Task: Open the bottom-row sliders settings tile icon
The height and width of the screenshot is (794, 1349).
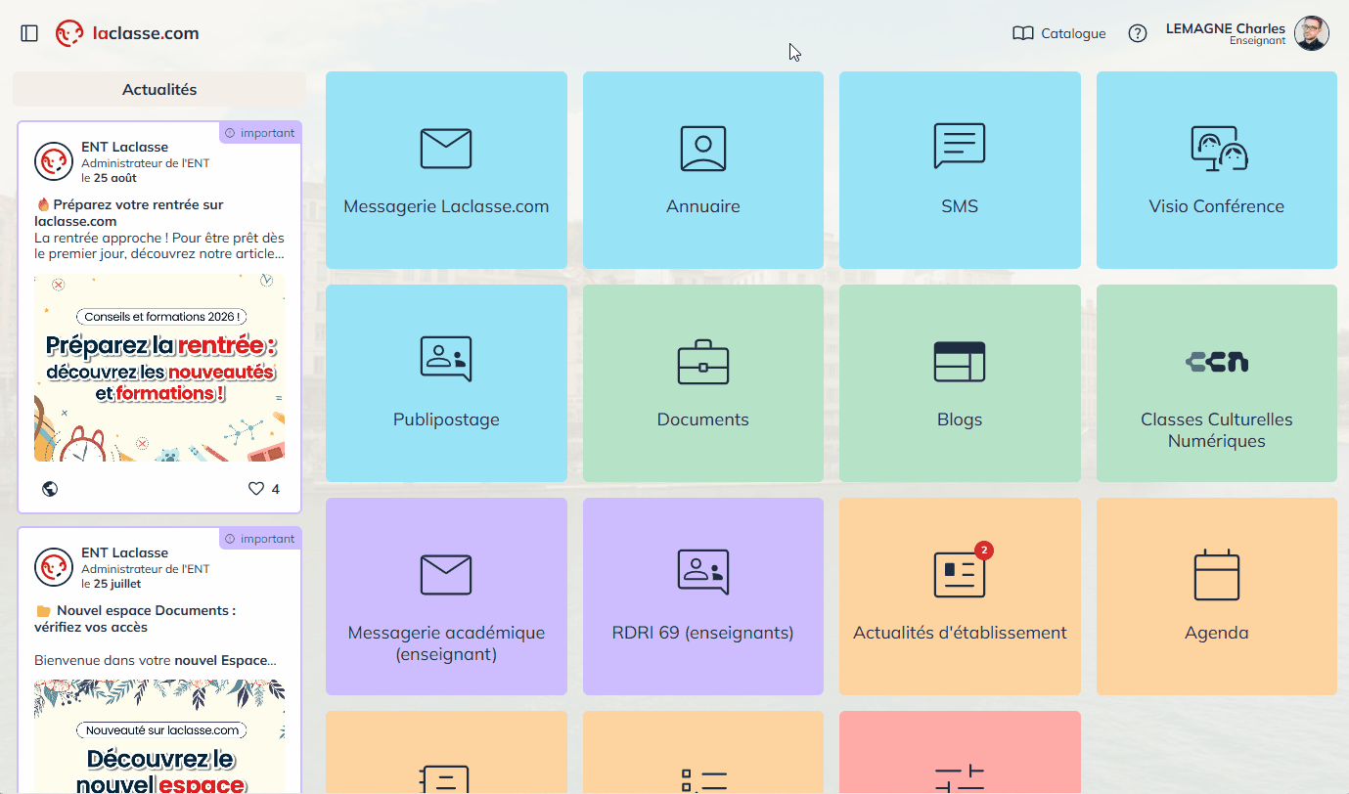Action: pyautogui.click(x=960, y=779)
